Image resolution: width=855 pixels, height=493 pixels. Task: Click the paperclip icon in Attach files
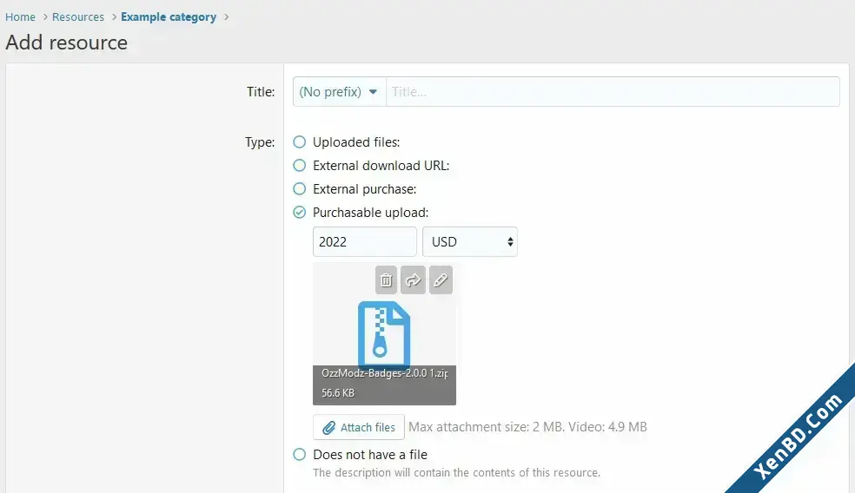(x=328, y=428)
